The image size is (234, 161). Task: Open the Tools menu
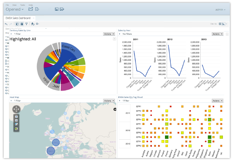click(23, 5)
